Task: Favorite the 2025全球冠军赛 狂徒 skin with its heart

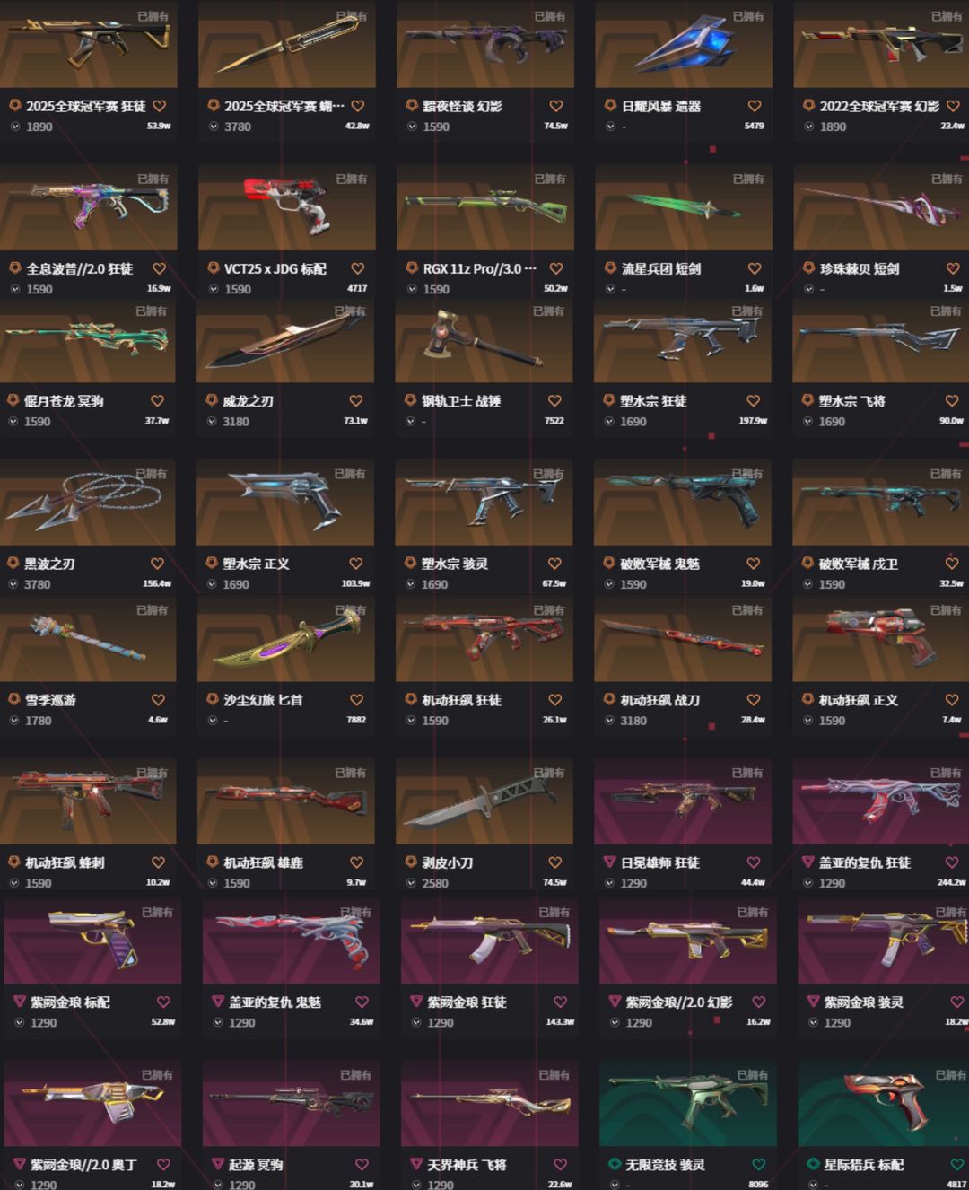Action: point(160,106)
